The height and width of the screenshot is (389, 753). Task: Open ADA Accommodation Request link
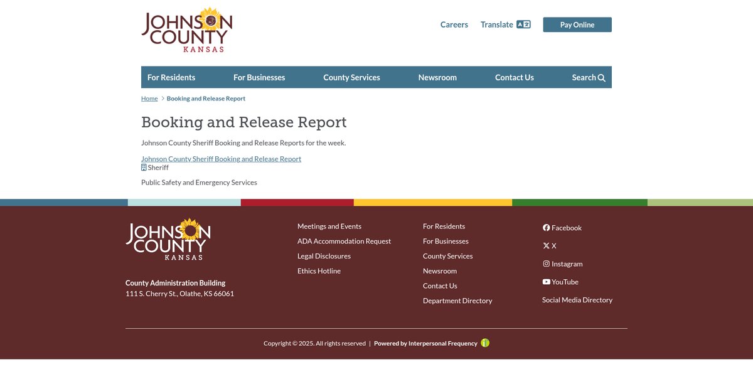[x=344, y=242]
